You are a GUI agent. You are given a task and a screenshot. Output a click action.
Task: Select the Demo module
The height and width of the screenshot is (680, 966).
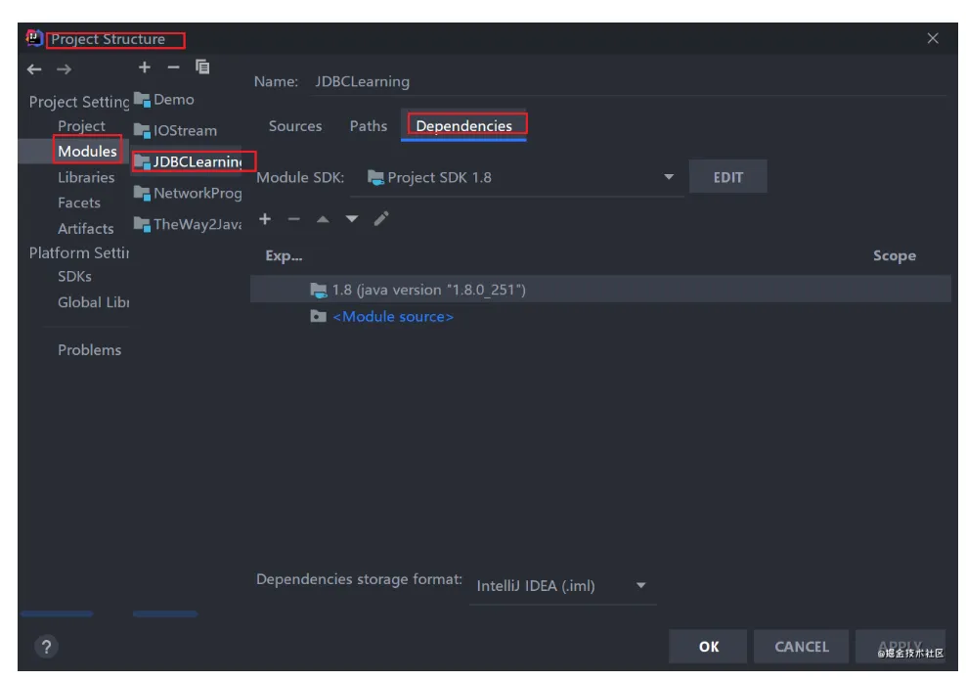point(174,100)
